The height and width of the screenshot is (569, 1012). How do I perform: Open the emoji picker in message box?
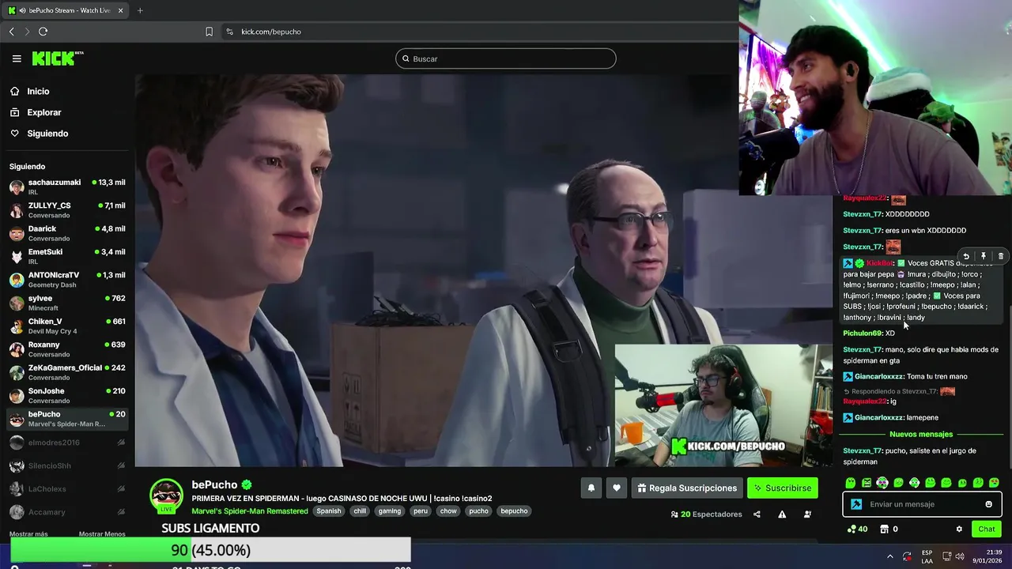pyautogui.click(x=988, y=504)
